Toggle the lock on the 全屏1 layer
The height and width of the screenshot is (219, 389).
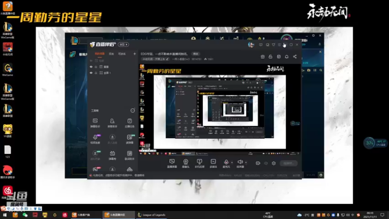coord(96,73)
